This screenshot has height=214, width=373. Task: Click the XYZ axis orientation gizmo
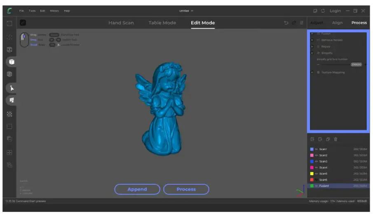300,190
